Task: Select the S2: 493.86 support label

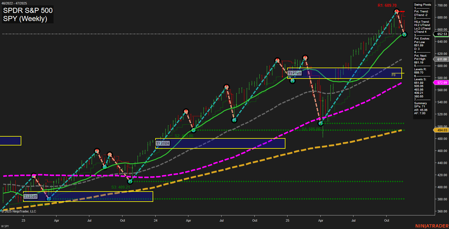Action: coord(184,136)
